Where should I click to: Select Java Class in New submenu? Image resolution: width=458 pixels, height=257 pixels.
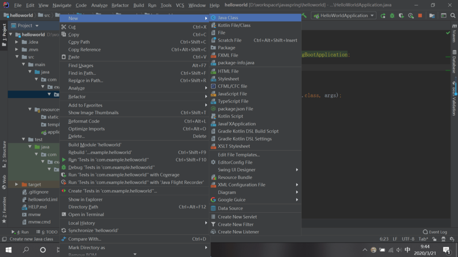255,18
